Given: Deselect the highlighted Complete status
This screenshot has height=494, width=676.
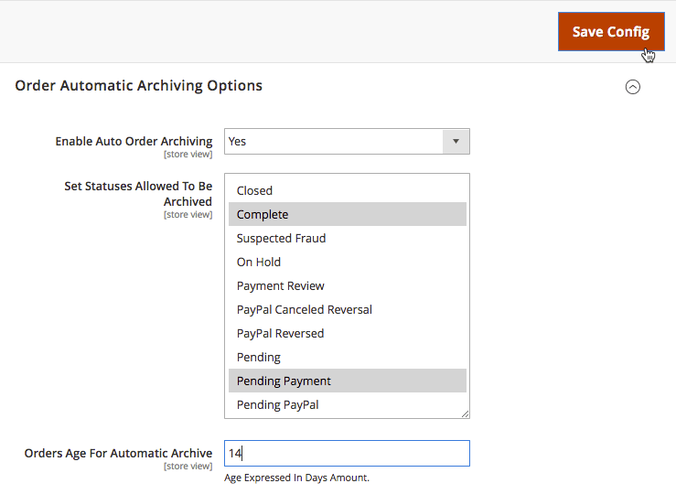Looking at the screenshot, I should (x=263, y=214).
